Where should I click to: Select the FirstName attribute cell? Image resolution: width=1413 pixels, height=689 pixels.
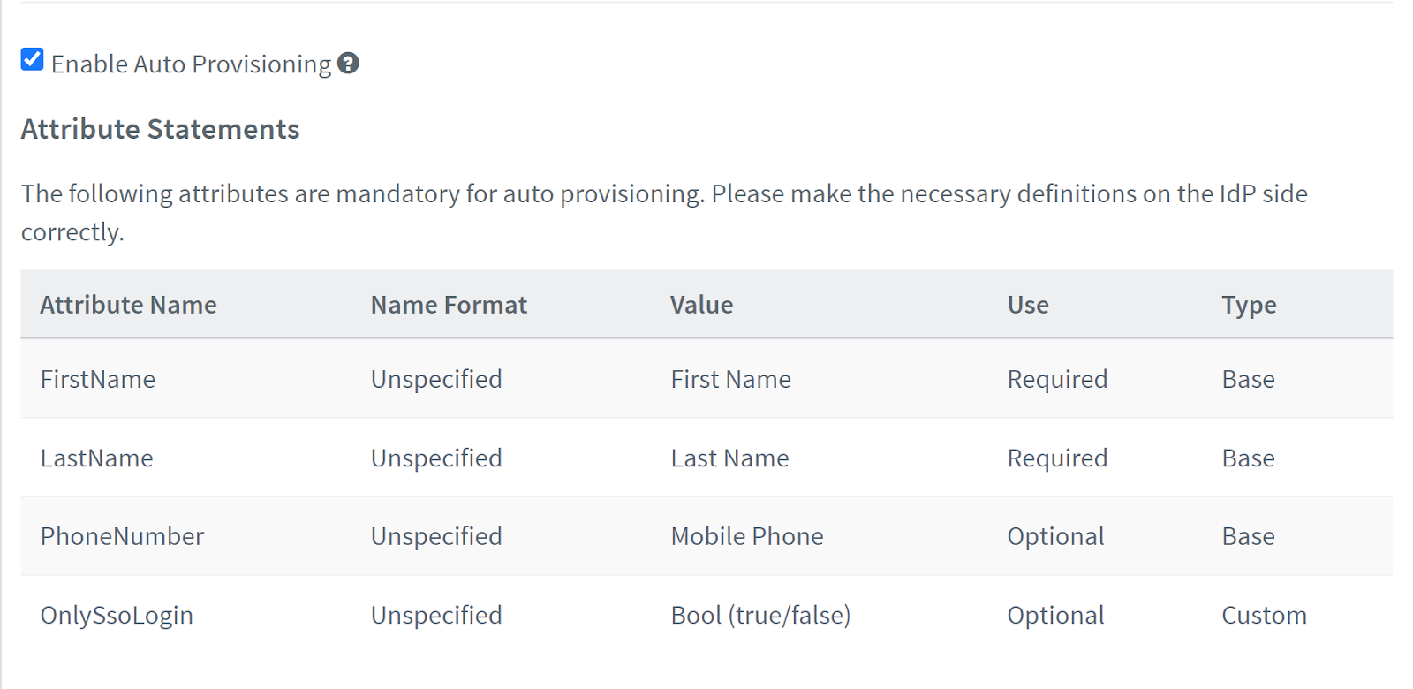tap(98, 379)
